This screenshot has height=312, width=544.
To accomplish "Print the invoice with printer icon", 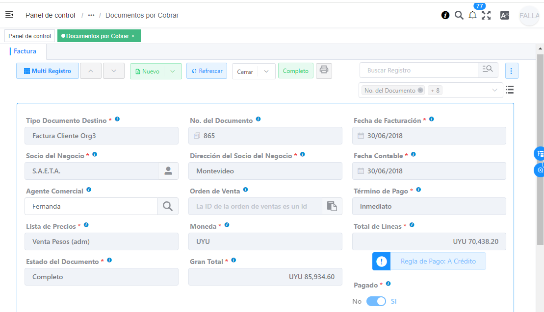I will [324, 71].
